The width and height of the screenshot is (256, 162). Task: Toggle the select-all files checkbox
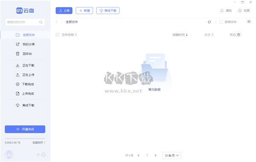click(x=57, y=35)
